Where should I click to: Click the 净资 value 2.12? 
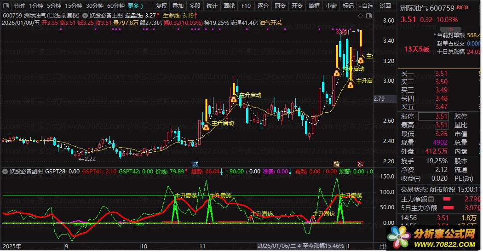tap(441, 169)
